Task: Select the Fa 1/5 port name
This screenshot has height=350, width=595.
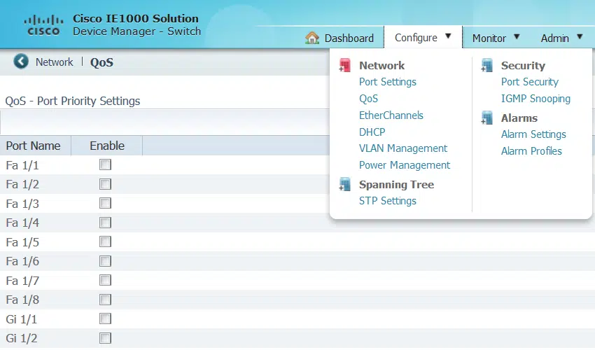Action: pos(22,242)
